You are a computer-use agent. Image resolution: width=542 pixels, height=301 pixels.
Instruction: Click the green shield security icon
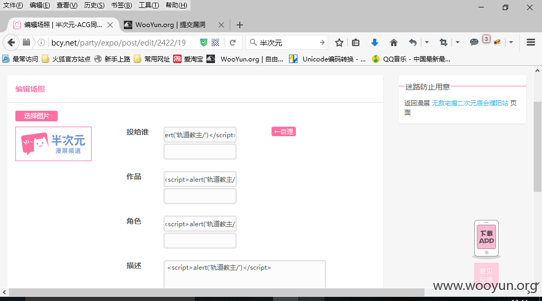click(x=204, y=42)
